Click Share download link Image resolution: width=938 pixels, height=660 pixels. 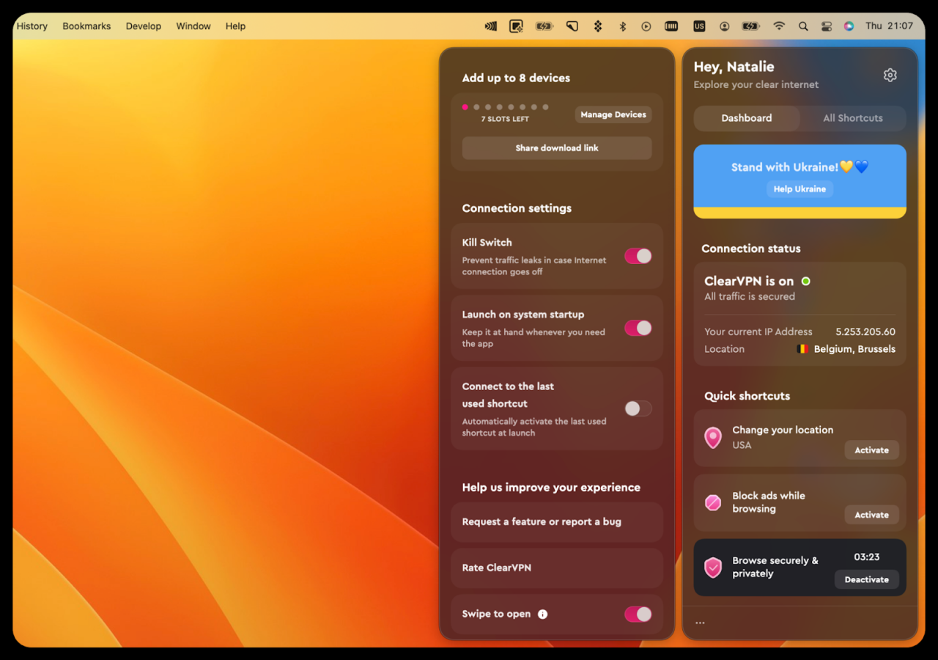click(557, 148)
